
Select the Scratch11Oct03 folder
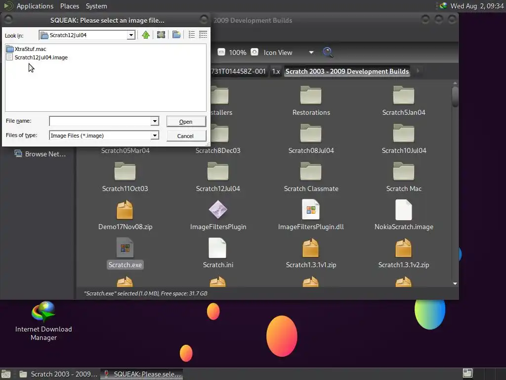[x=125, y=177]
